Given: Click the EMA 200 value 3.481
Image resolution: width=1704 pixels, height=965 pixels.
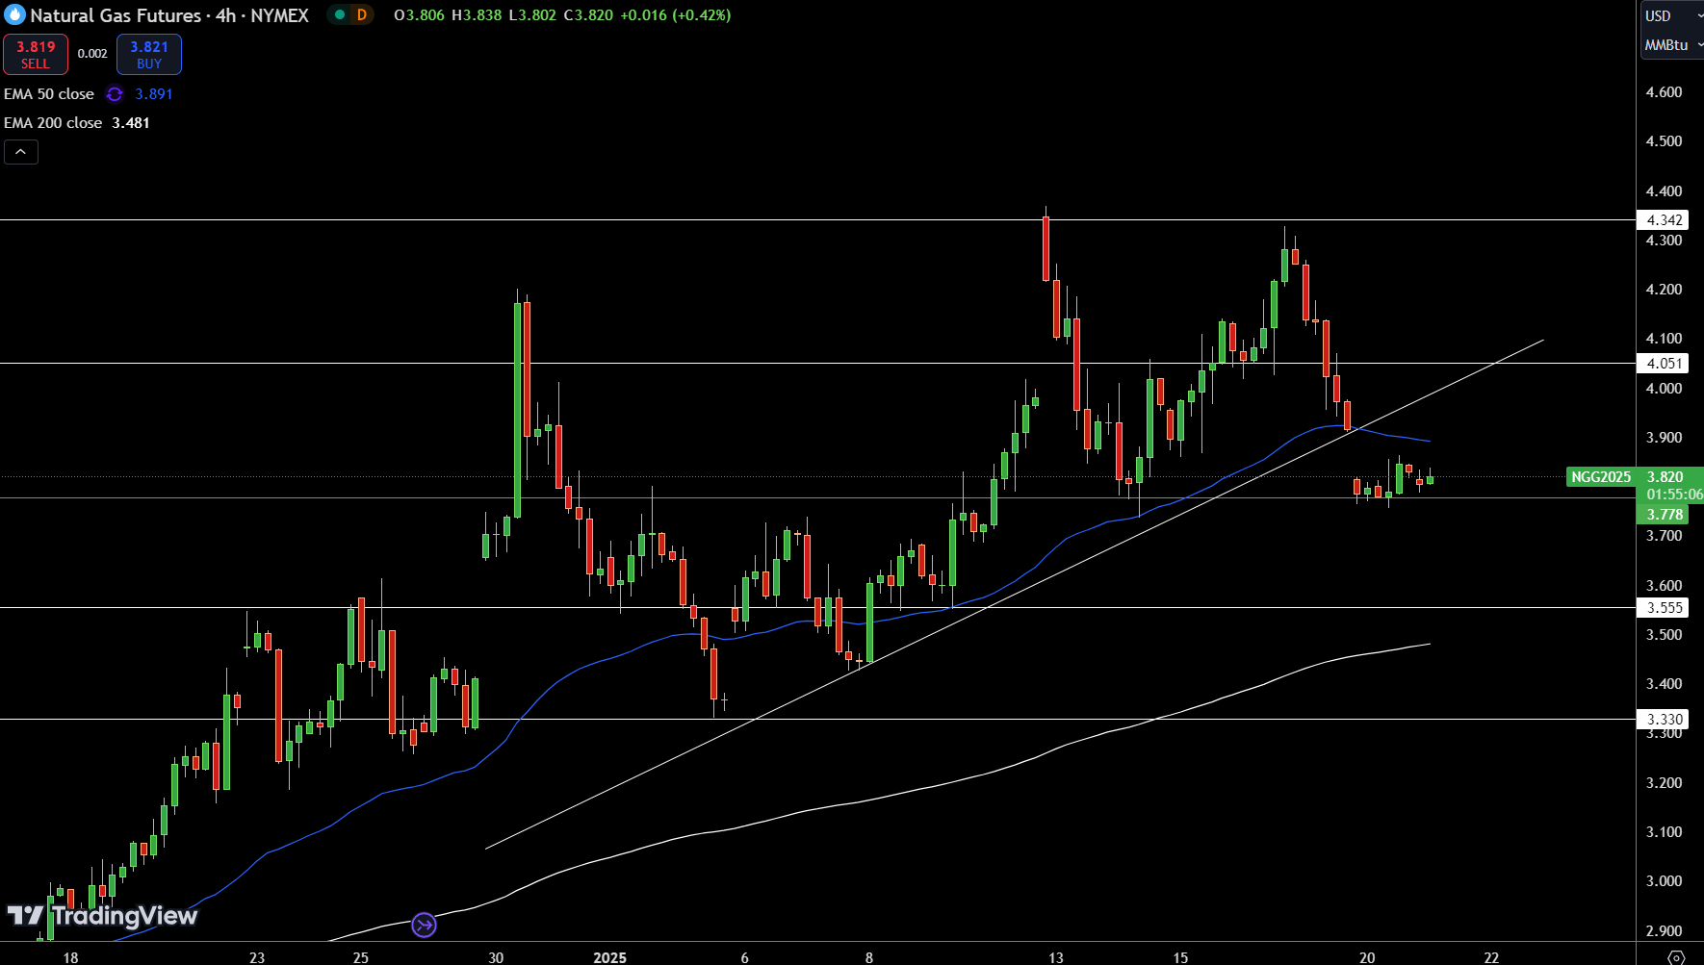Looking at the screenshot, I should click(131, 123).
